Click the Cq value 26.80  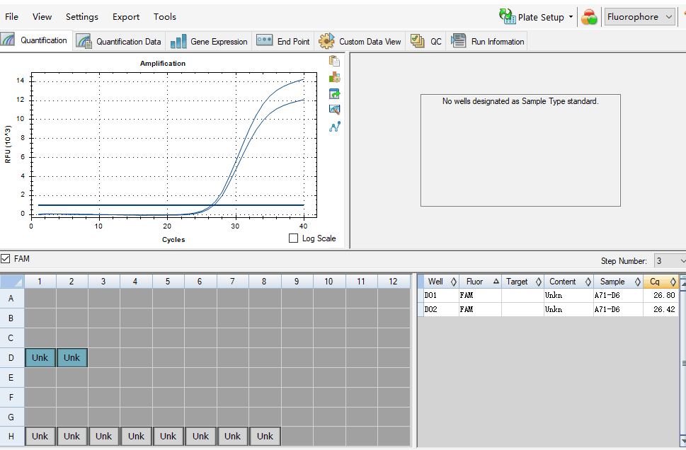coord(664,295)
